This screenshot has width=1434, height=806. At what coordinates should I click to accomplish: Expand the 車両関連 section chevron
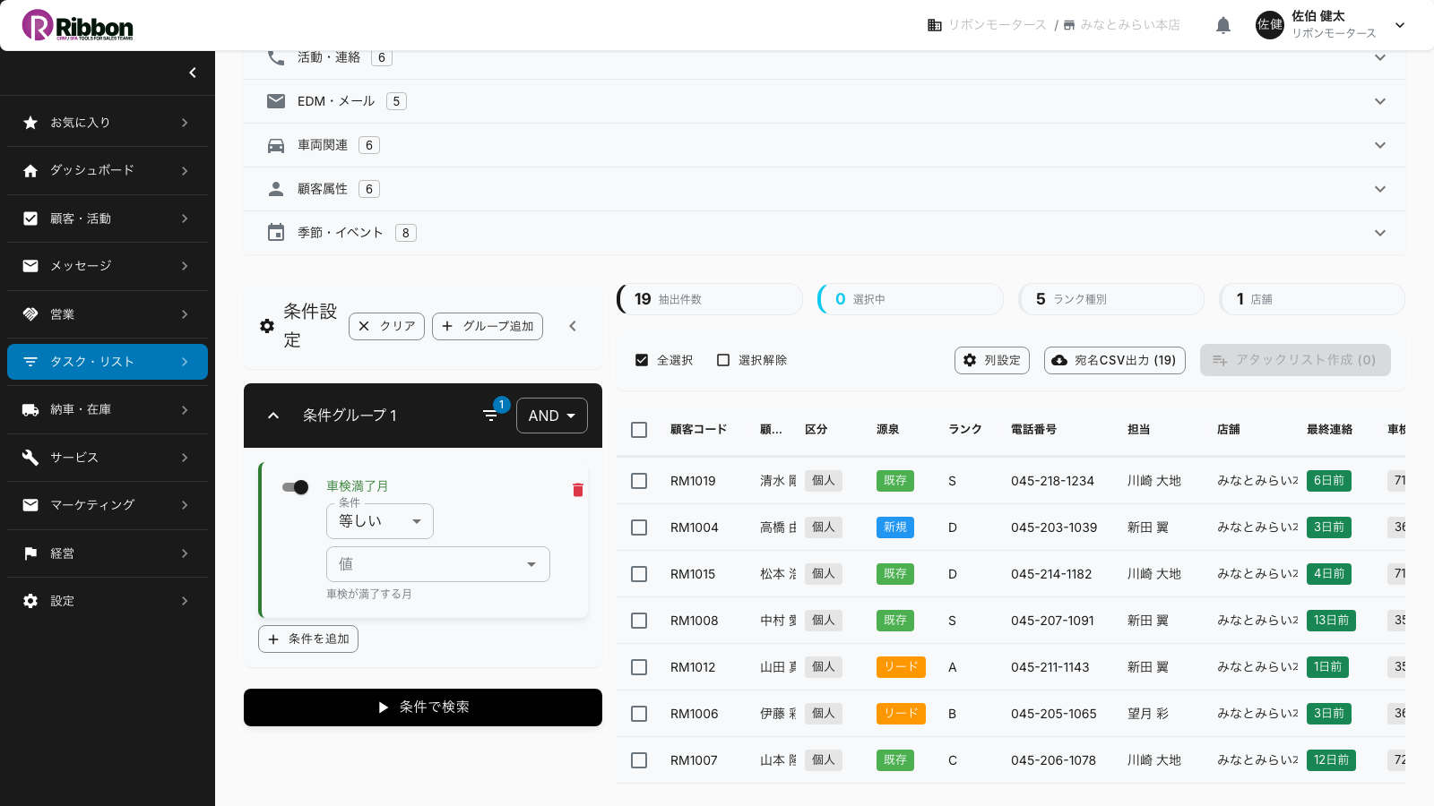click(1380, 145)
